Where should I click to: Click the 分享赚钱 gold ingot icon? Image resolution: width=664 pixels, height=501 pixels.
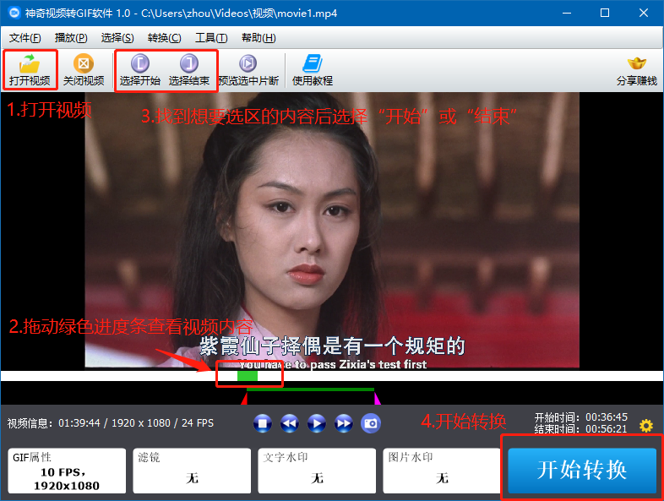(x=636, y=64)
